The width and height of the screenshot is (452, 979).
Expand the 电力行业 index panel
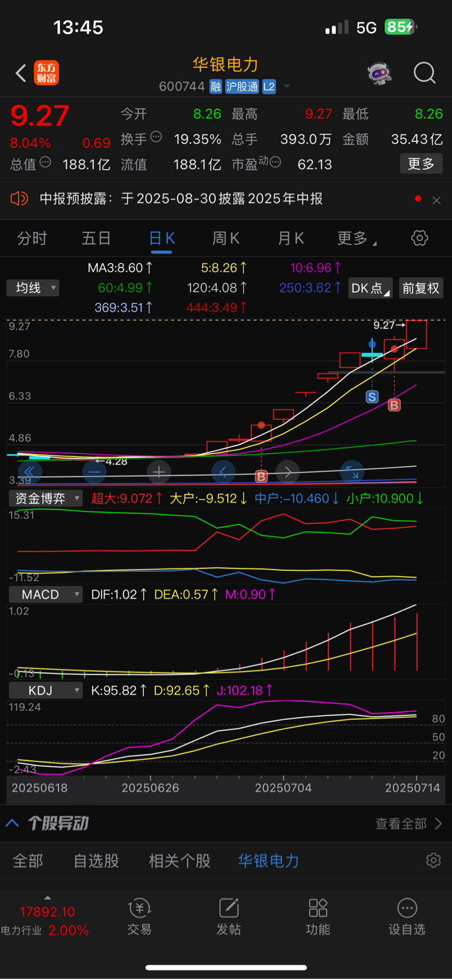[x=45, y=916]
